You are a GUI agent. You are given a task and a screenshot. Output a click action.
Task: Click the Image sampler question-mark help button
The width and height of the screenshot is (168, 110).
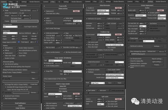[81, 60]
